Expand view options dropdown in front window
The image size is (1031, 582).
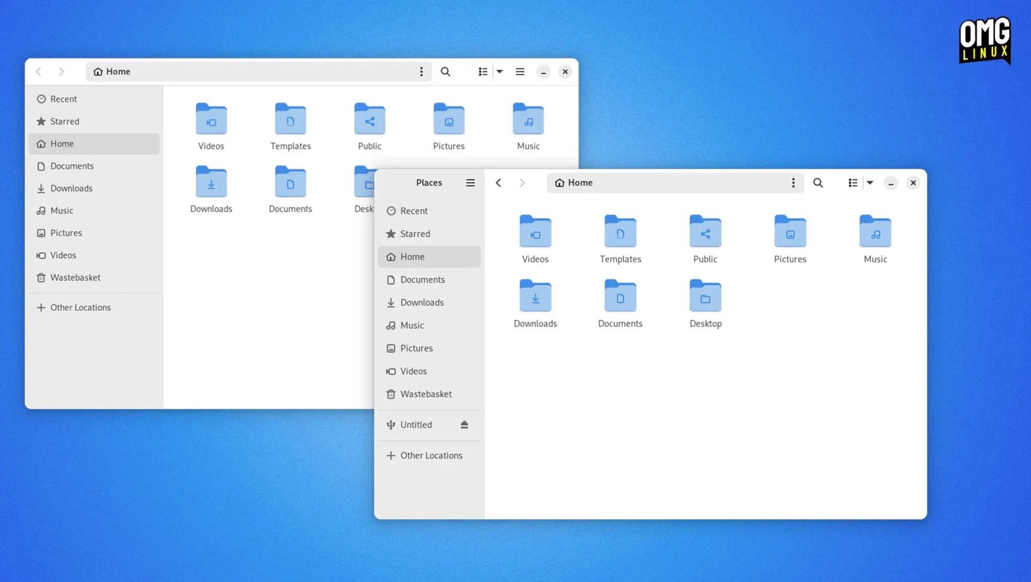pos(870,183)
